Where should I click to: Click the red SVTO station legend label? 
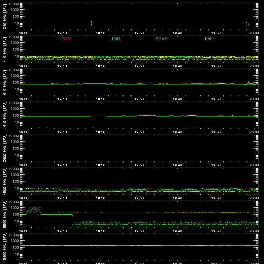(x=67, y=39)
